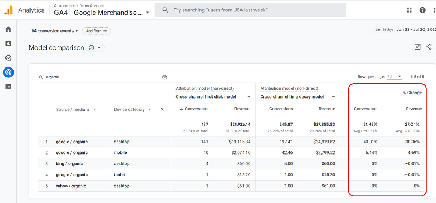The height and width of the screenshot is (203, 436).
Task: Click the 6.14% conversions change cell
Action: click(x=371, y=152)
